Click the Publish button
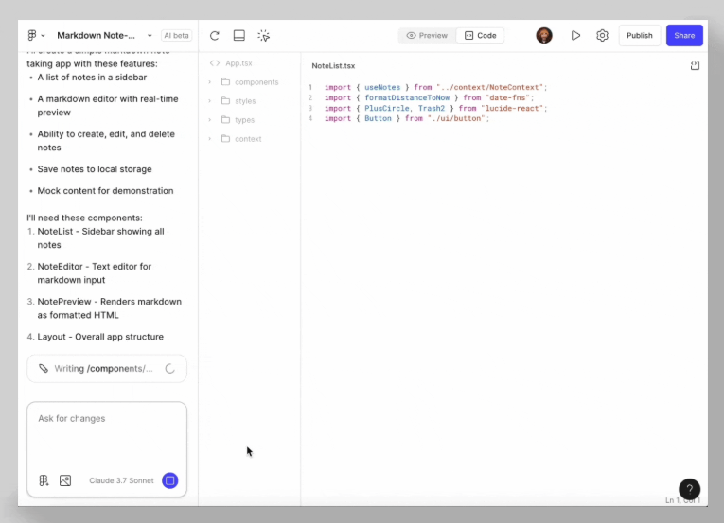Viewport: 724px width, 523px height. (640, 36)
